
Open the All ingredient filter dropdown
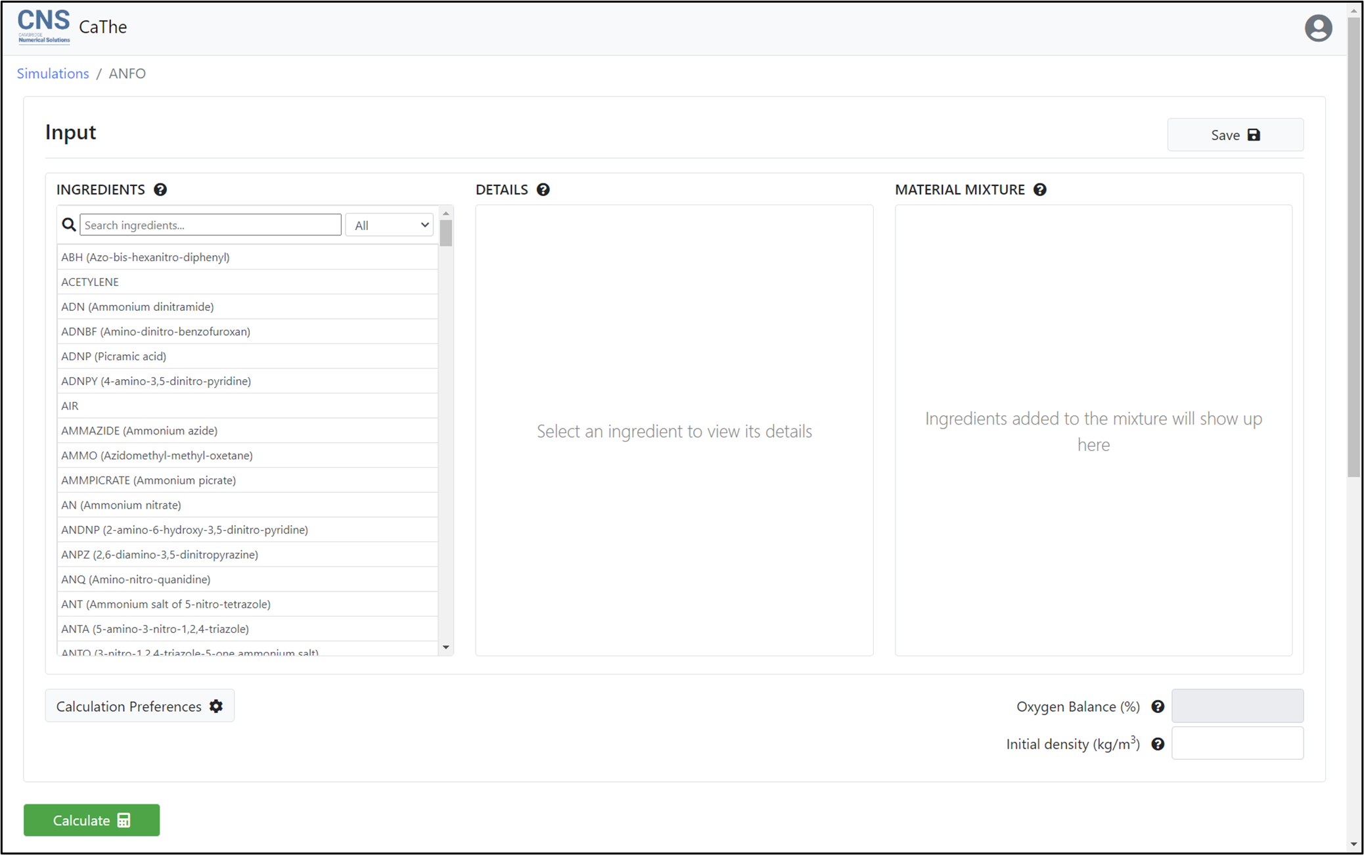[390, 225]
